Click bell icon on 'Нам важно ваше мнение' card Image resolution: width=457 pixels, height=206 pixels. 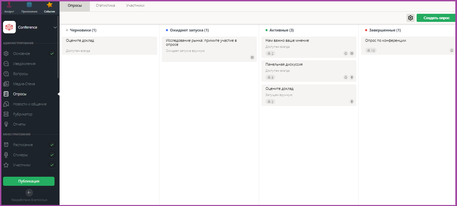click(x=346, y=53)
